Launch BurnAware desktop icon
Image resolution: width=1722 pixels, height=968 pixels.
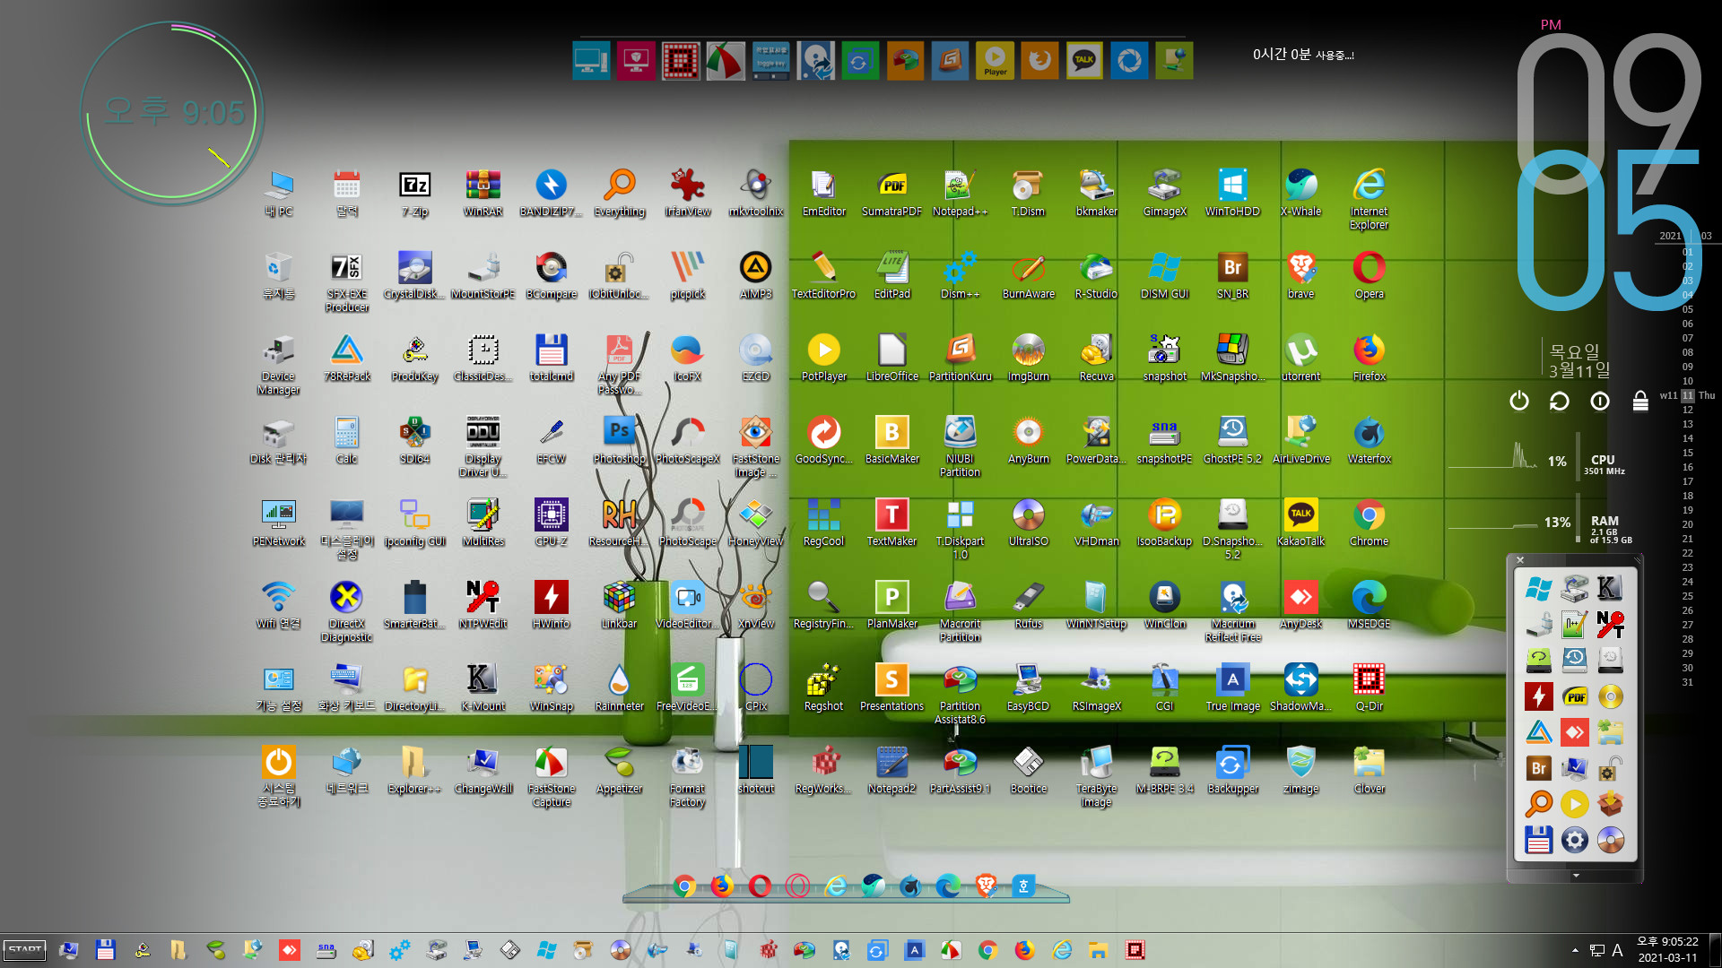[x=1028, y=275]
